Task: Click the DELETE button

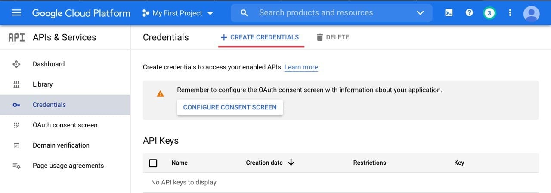Action: click(x=333, y=37)
